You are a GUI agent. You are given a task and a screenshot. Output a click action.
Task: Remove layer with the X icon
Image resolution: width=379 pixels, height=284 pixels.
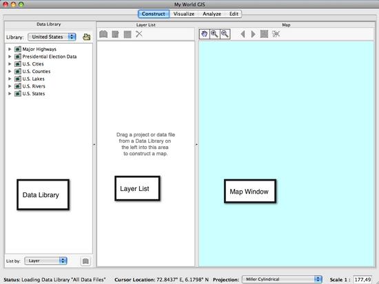[x=139, y=34]
